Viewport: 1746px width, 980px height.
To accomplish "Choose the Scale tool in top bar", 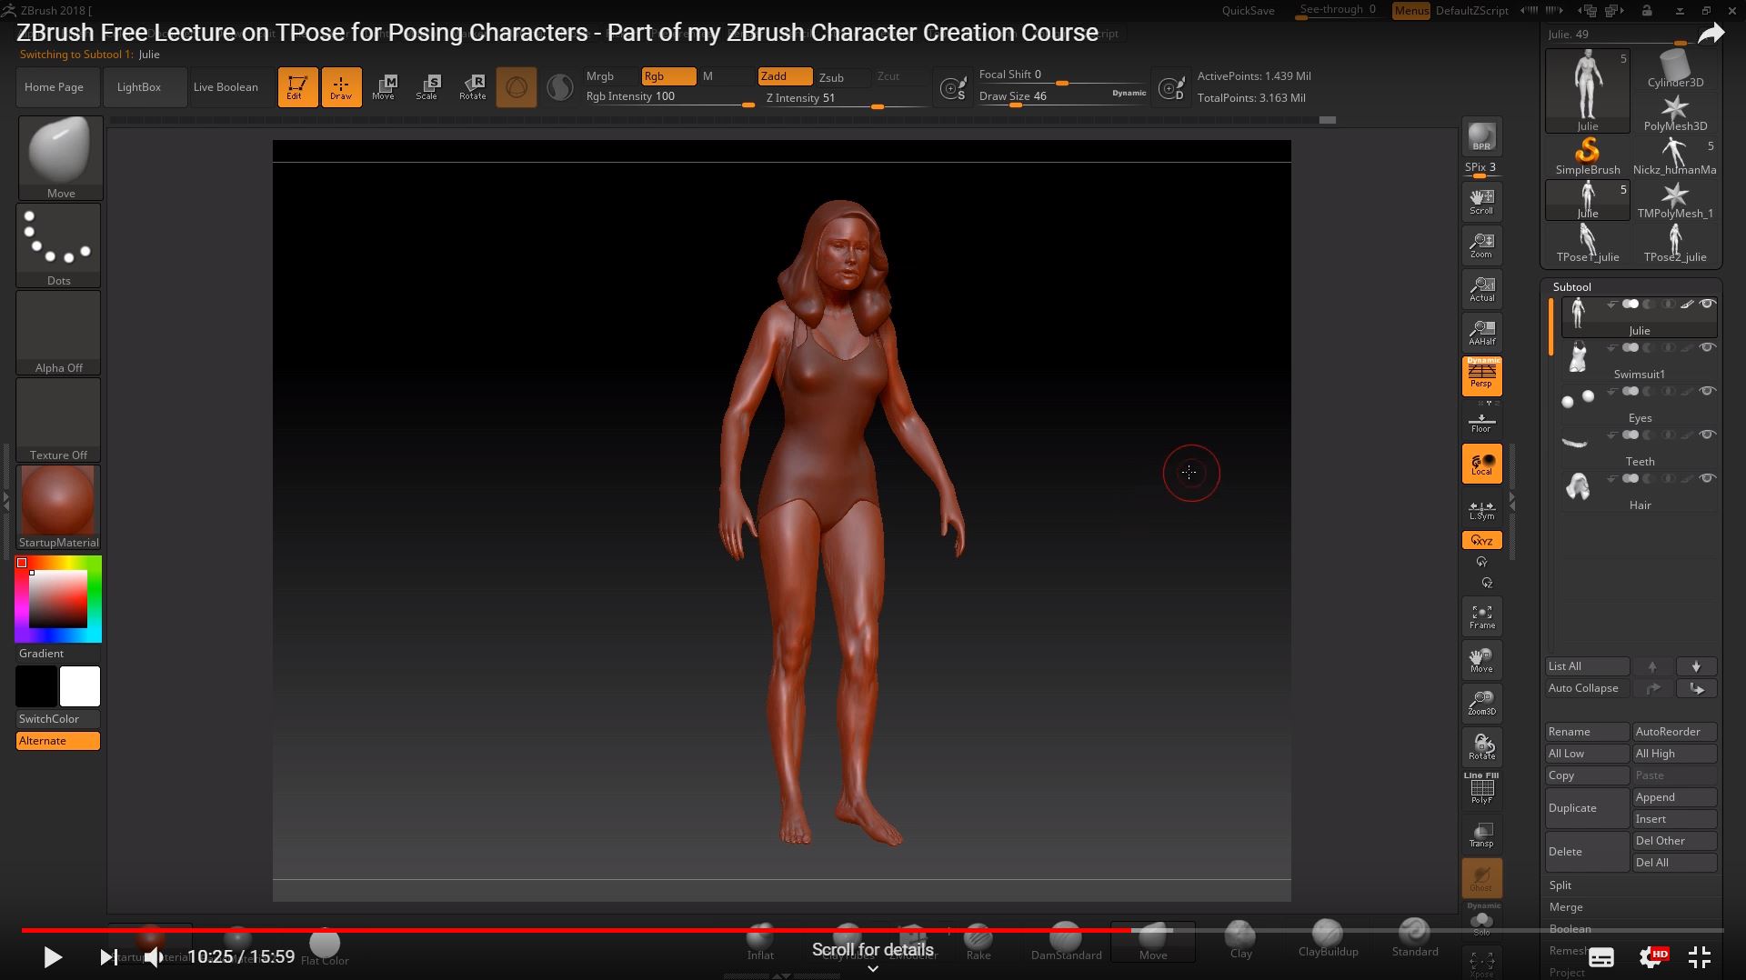I will click(427, 87).
